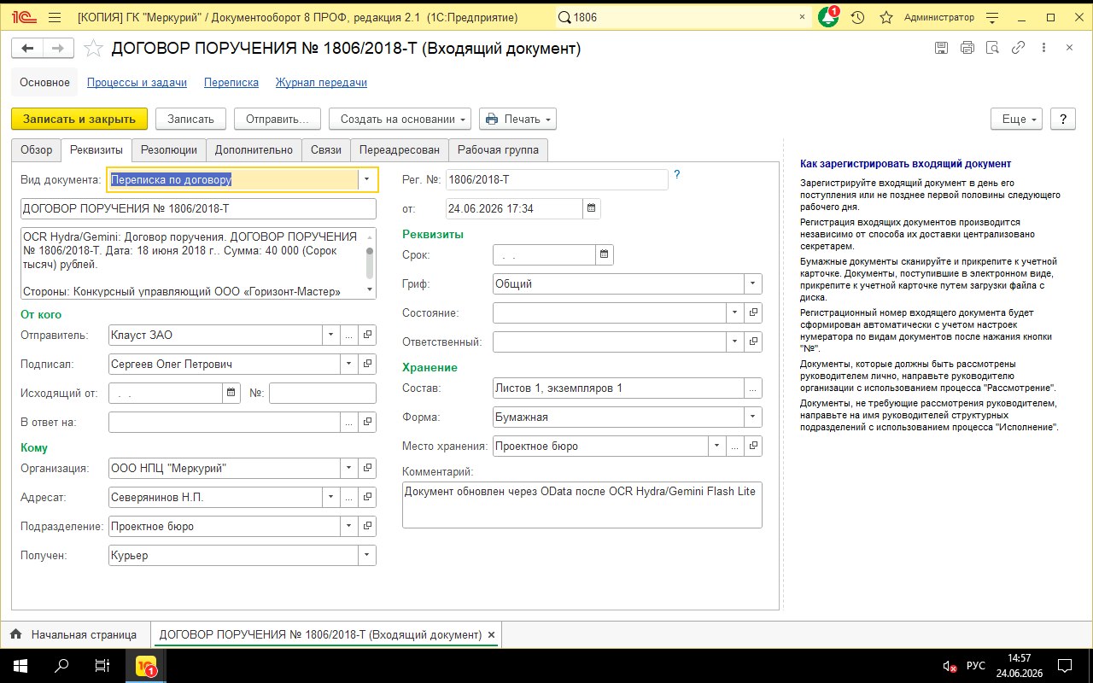Open calendar for Исходящий от date
Viewport: 1093px width, 683px height.
click(x=231, y=393)
